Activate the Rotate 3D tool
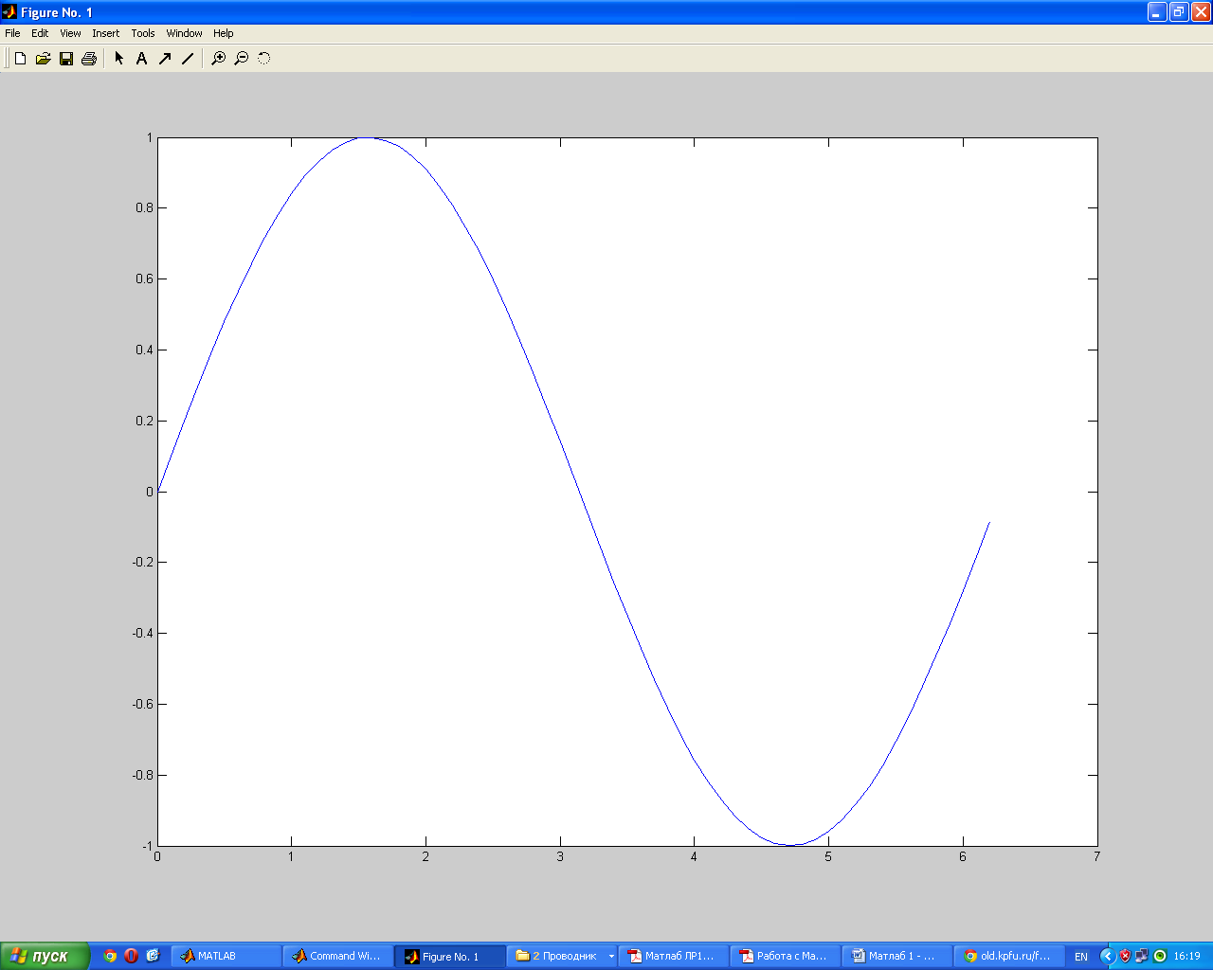The image size is (1213, 970). coord(264,59)
